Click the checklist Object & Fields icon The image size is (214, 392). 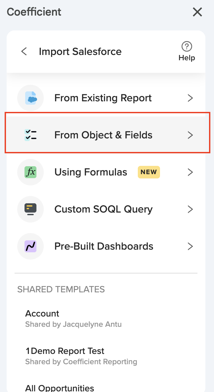(x=30, y=135)
